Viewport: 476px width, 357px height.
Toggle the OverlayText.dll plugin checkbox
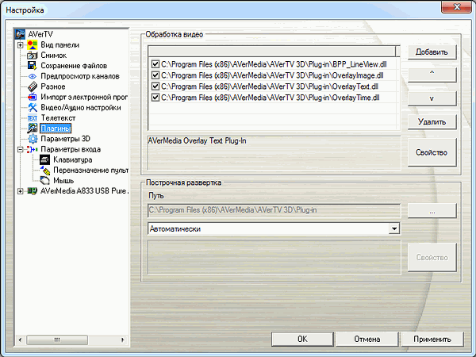pos(155,86)
